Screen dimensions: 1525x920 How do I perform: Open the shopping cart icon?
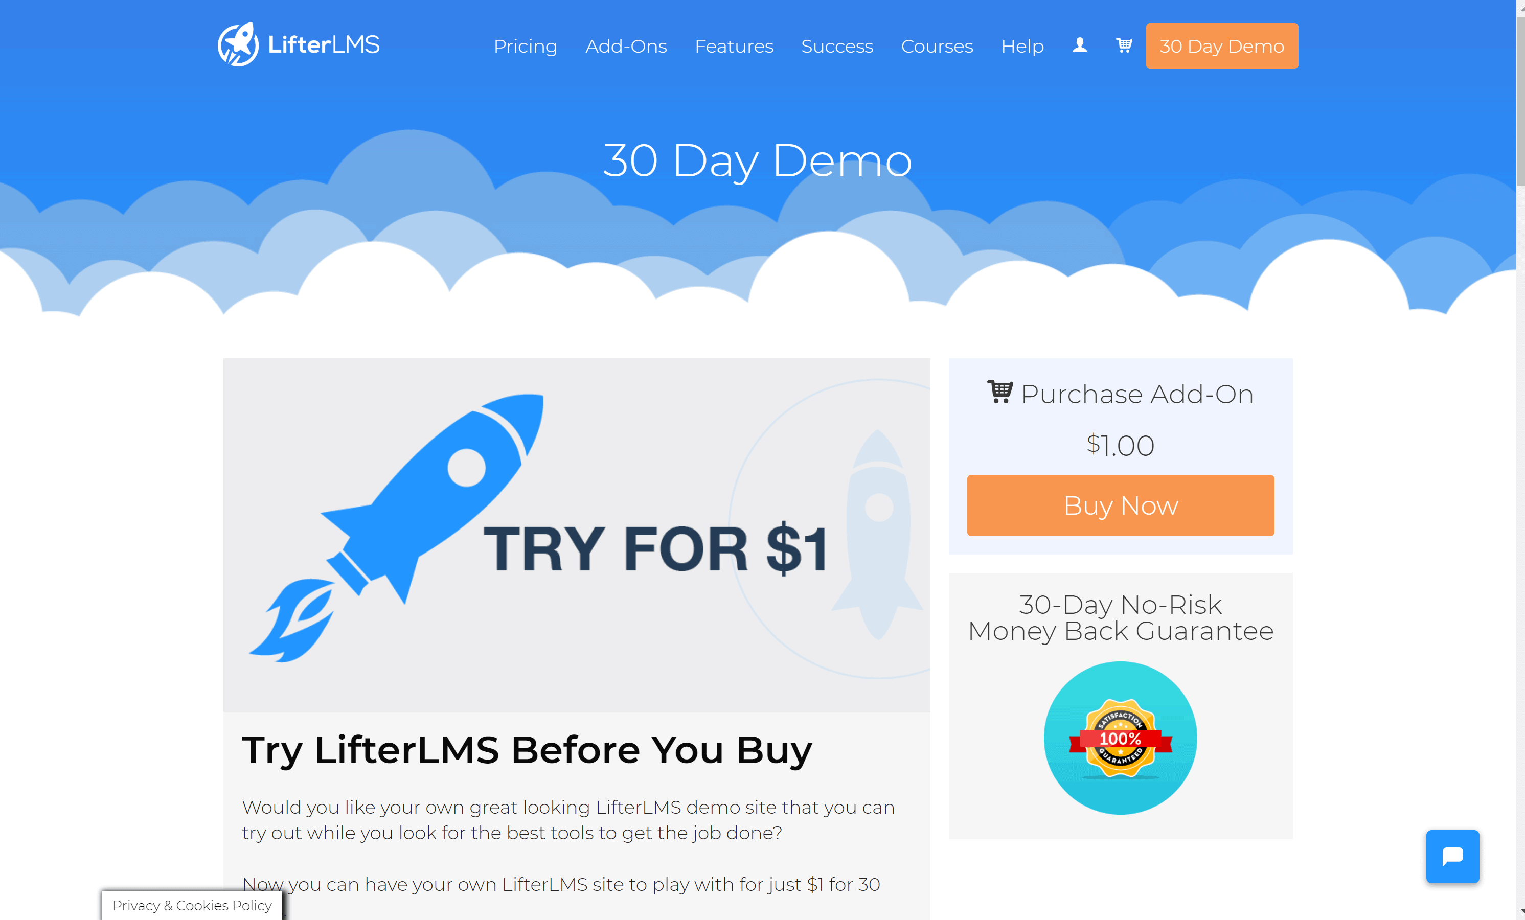point(1123,44)
